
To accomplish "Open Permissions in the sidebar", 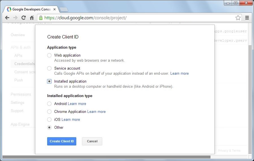I will click(x=21, y=94).
